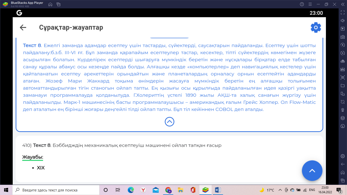347x195 pixels.
Task: Open memory trim icon in sidebar
Action: pyautogui.click(x=342, y=61)
